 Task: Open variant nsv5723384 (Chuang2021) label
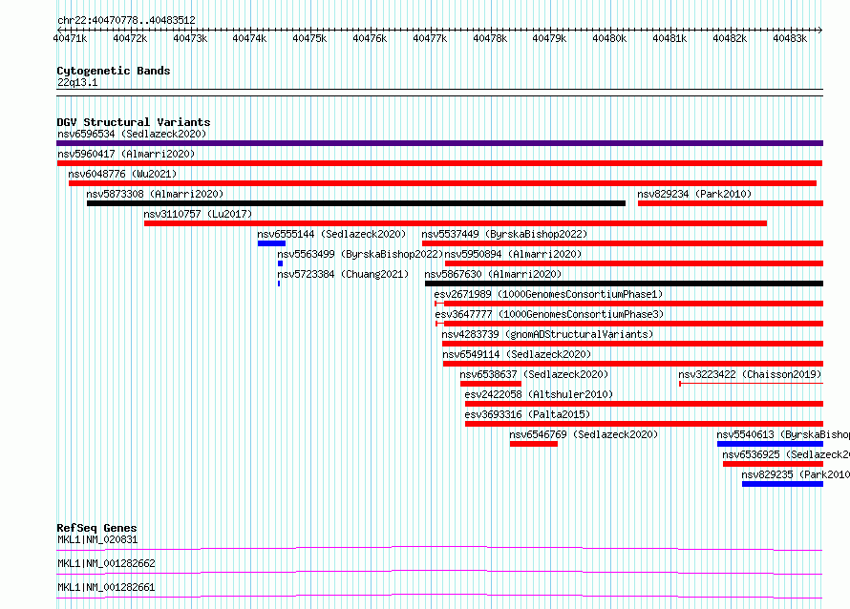click(x=343, y=274)
